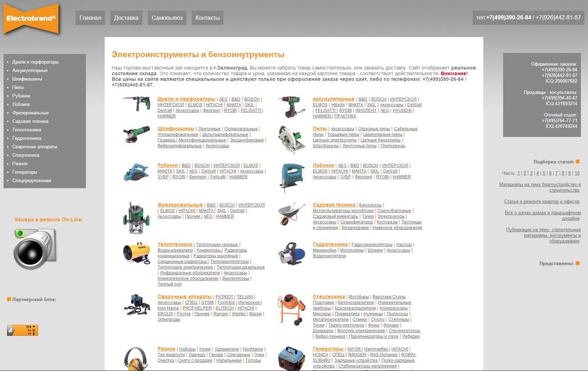Open Бензокосы link under Садовая техника
588x371 pixels.
(x=370, y=205)
